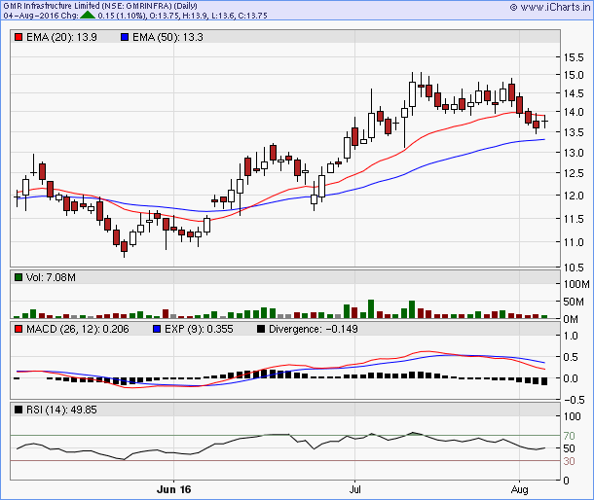
Task: Click the 0M volume axis label
Action: coord(571,319)
